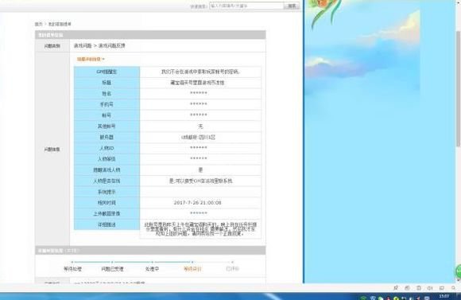The width and height of the screenshot is (461, 300).
Task: Click the detailed description paragraph text
Action: 200,228
